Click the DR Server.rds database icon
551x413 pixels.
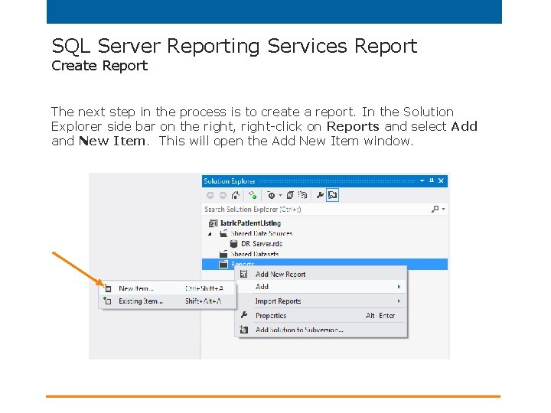click(x=233, y=244)
